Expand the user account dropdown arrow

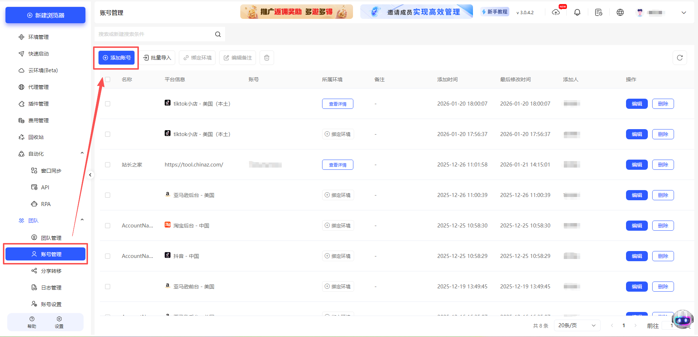click(684, 12)
